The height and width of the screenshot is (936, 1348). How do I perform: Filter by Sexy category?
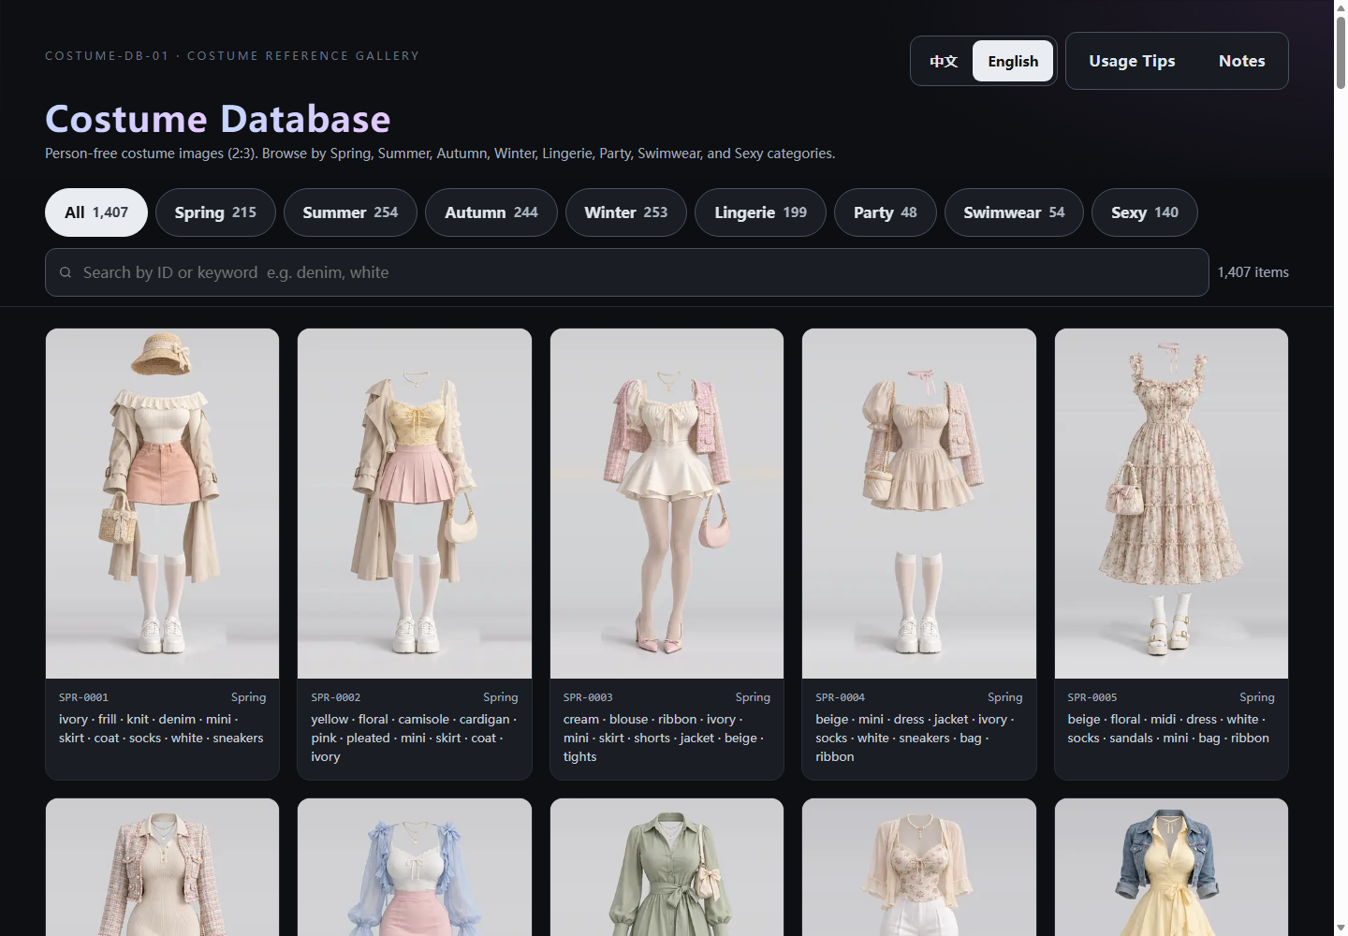(1145, 212)
